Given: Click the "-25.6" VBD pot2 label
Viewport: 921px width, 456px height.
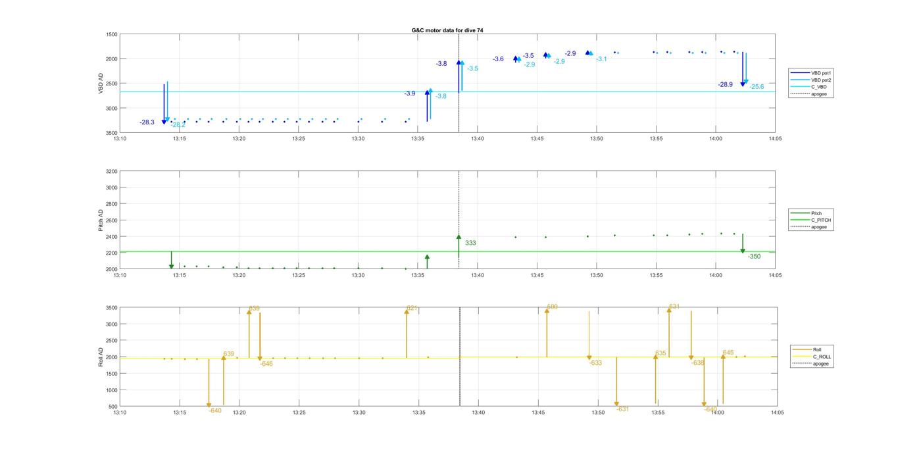Looking at the screenshot, I should click(757, 87).
